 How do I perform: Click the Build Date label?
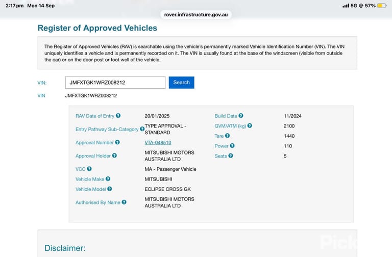pyautogui.click(x=226, y=116)
